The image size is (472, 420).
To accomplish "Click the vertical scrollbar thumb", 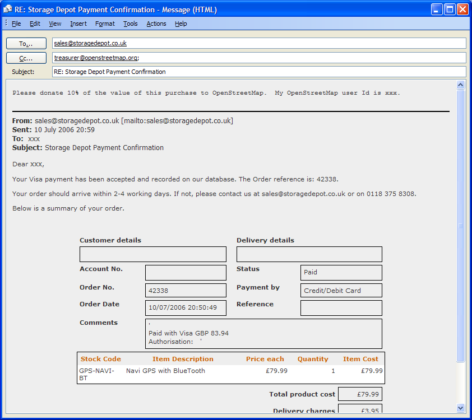I will (460, 226).
